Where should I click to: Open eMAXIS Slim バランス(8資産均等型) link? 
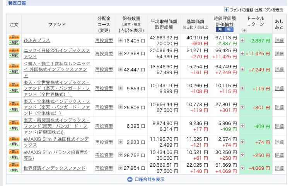pyautogui.click(x=56, y=155)
